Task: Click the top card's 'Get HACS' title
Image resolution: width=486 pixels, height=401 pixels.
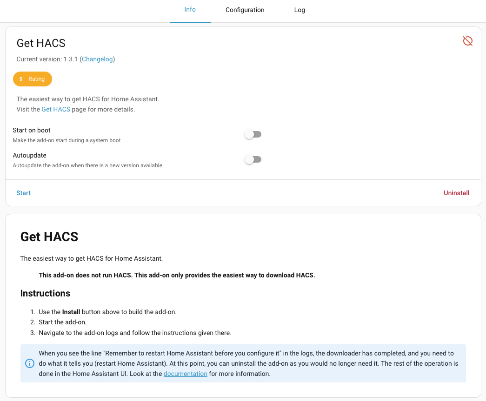Action: click(x=41, y=43)
